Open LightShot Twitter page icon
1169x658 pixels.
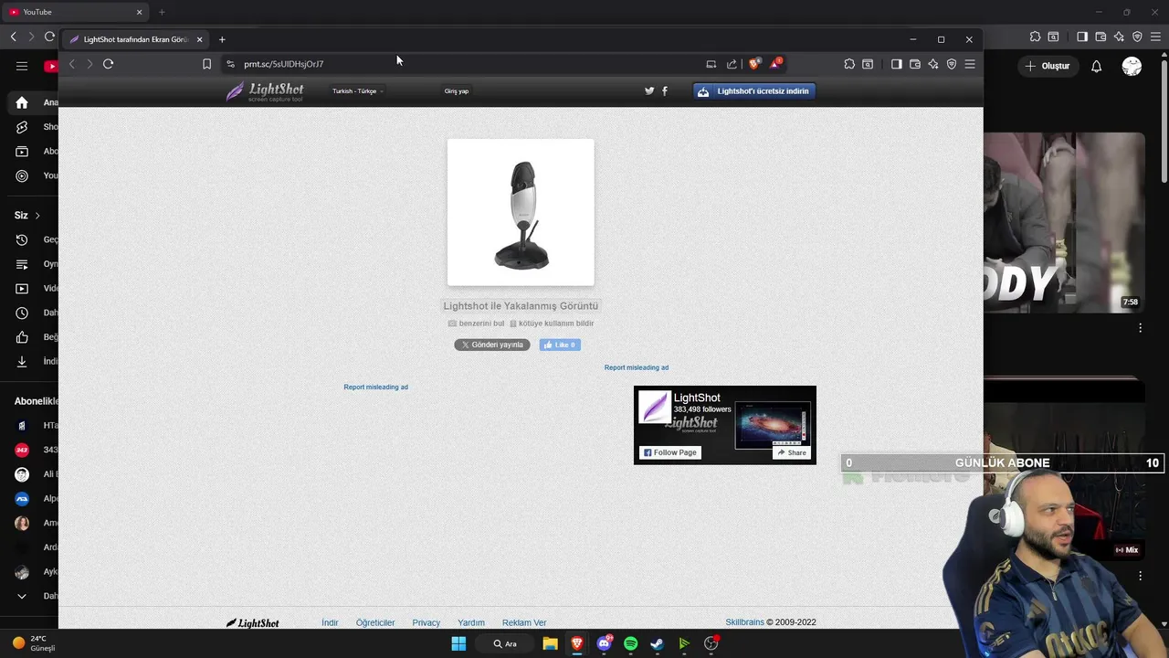pos(649,90)
